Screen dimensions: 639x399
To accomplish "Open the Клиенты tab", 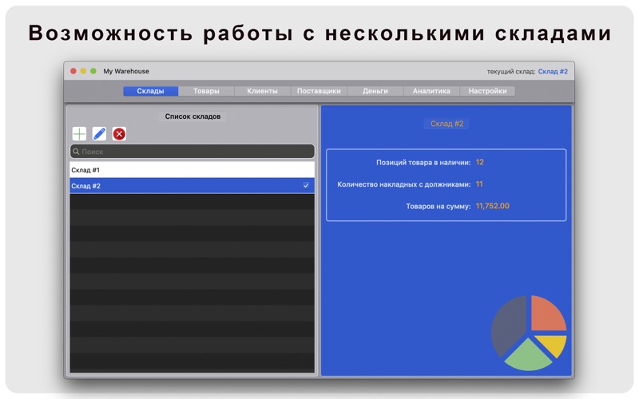I will click(x=263, y=91).
